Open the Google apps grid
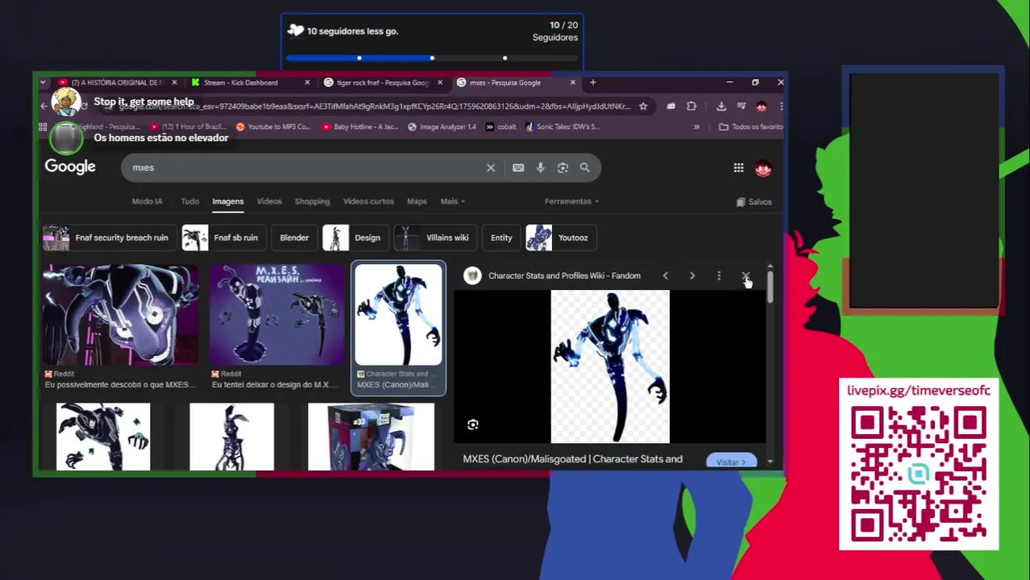This screenshot has height=580, width=1030. click(738, 168)
